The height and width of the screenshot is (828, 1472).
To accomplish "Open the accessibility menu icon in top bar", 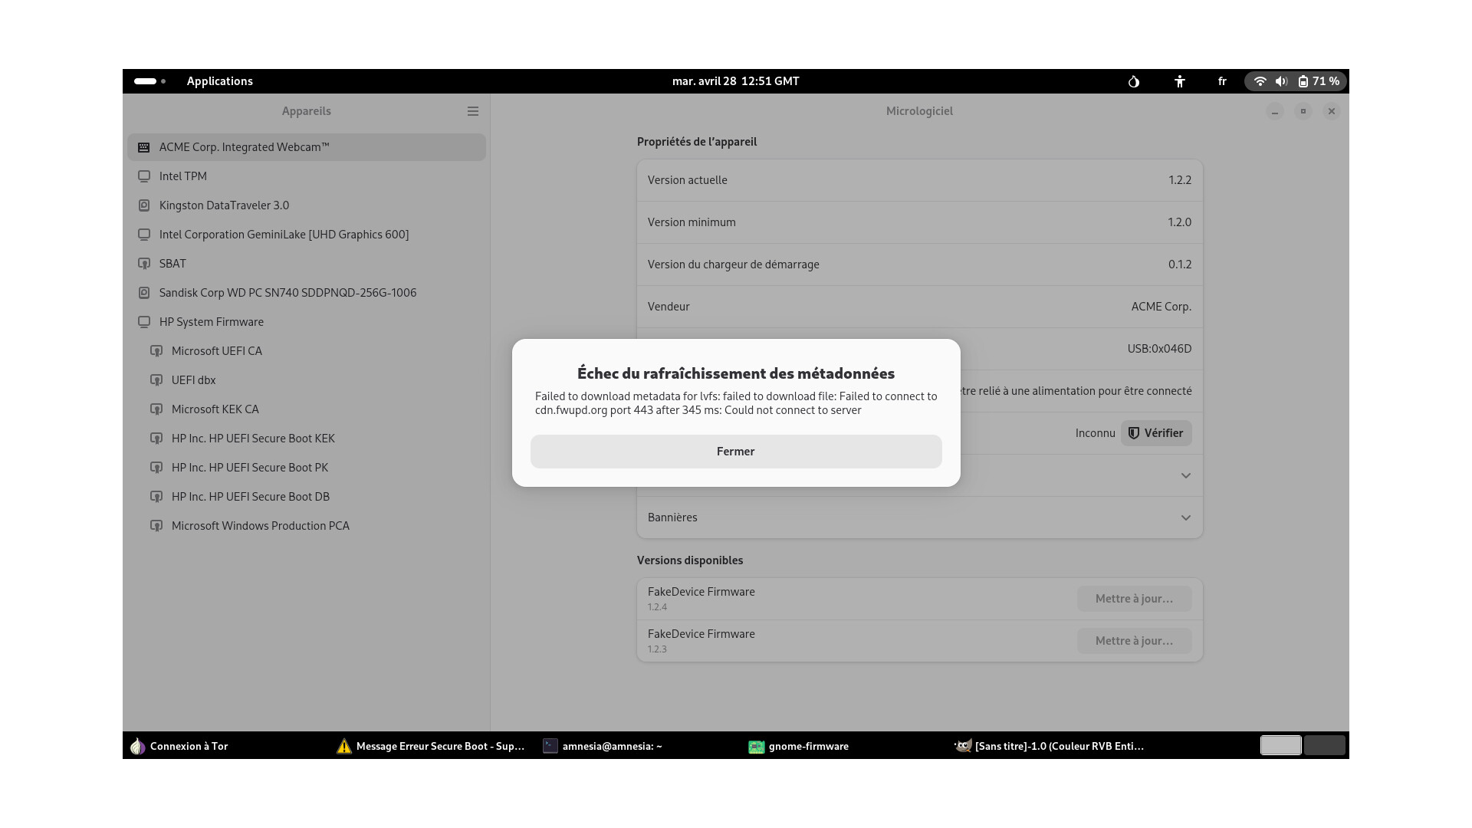I will click(x=1179, y=81).
